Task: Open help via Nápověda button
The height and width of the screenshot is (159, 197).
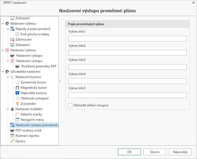Action: (180, 152)
